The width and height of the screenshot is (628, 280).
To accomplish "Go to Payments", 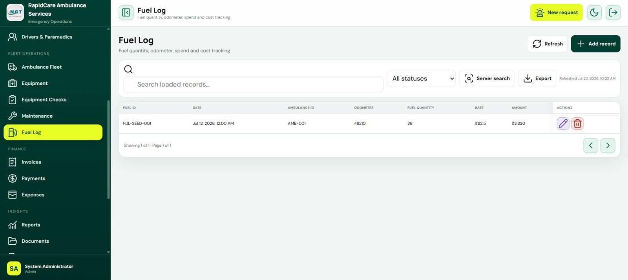I will click(x=53, y=178).
